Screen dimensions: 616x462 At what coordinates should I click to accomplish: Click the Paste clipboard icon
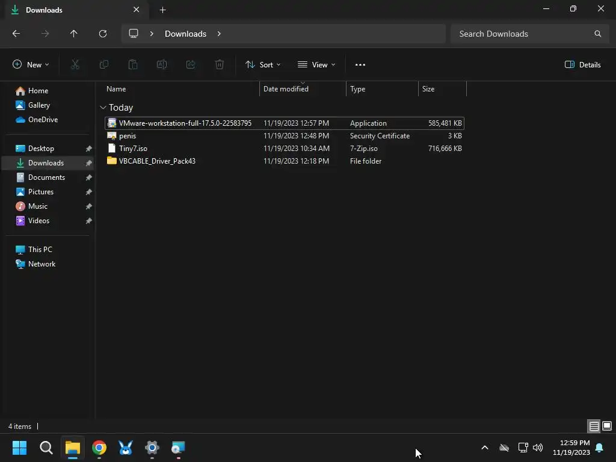(x=133, y=64)
